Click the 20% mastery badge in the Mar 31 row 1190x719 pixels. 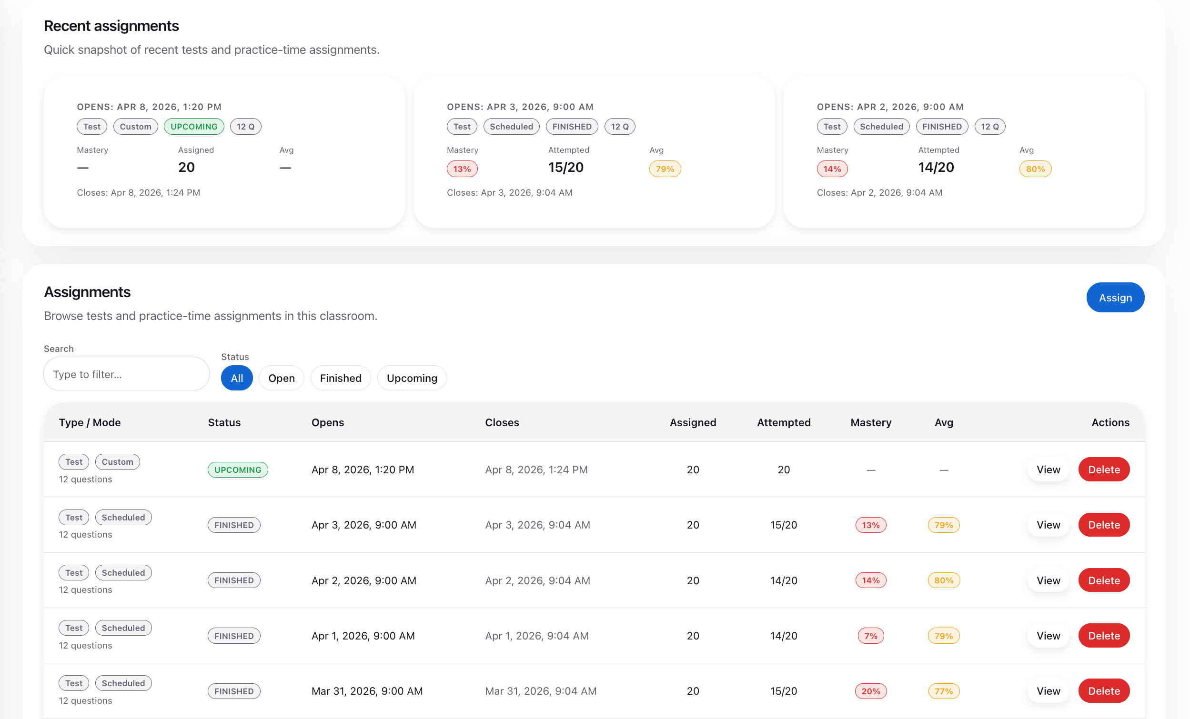pos(871,691)
